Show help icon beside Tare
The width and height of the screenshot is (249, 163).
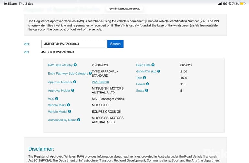point(144,78)
